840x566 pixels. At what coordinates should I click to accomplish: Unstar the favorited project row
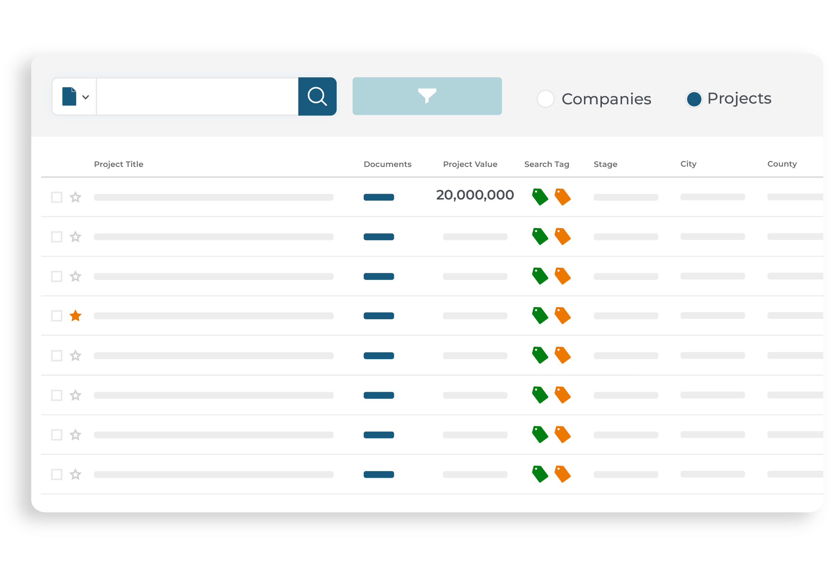[x=75, y=316]
